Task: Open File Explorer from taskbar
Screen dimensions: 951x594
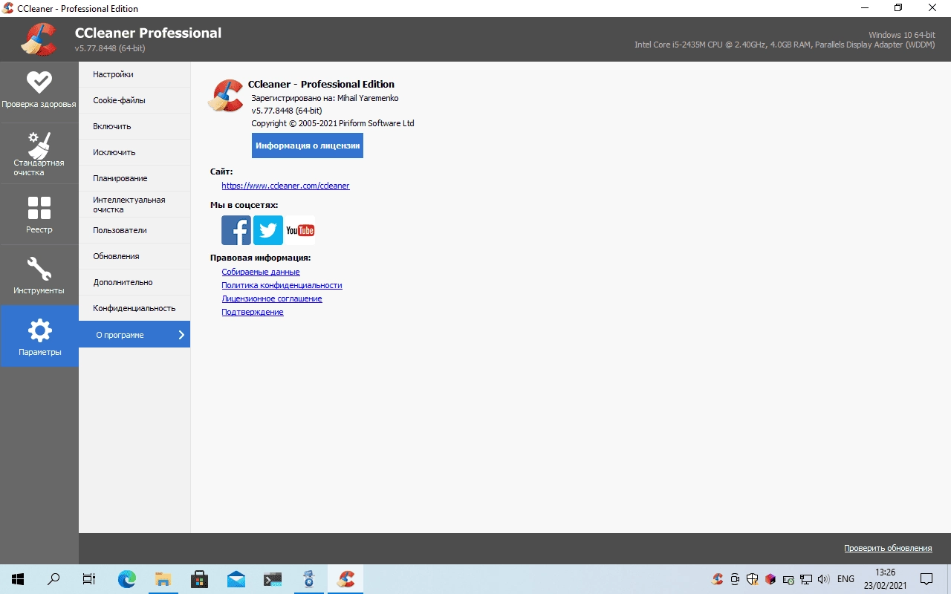Action: point(163,579)
